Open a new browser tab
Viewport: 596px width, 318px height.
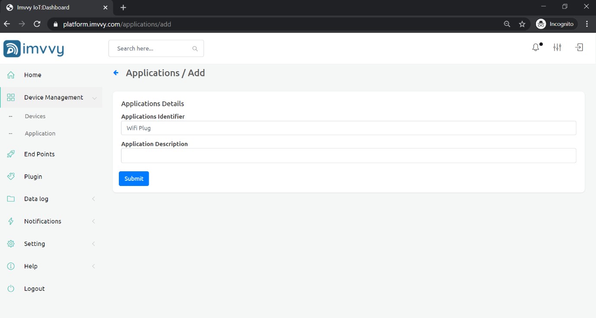(x=123, y=7)
